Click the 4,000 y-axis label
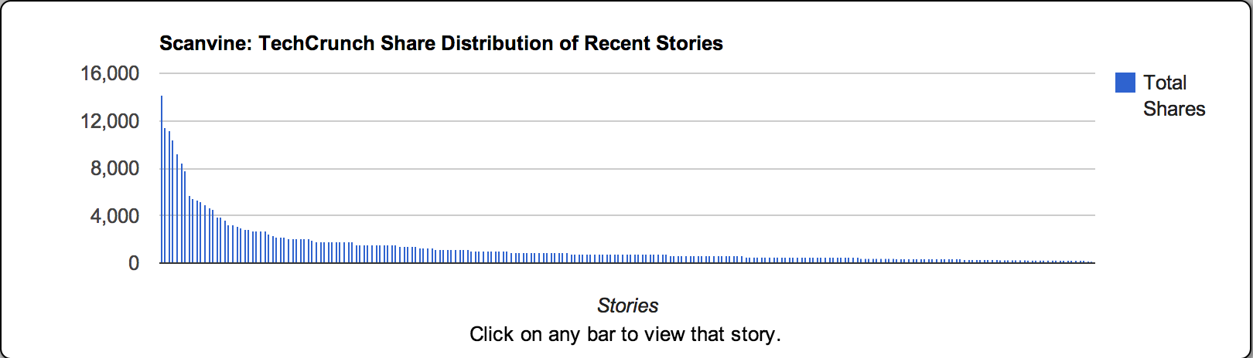1253x358 pixels. point(114,216)
